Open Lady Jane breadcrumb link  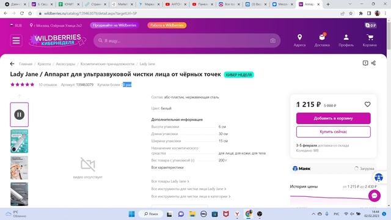(147, 64)
